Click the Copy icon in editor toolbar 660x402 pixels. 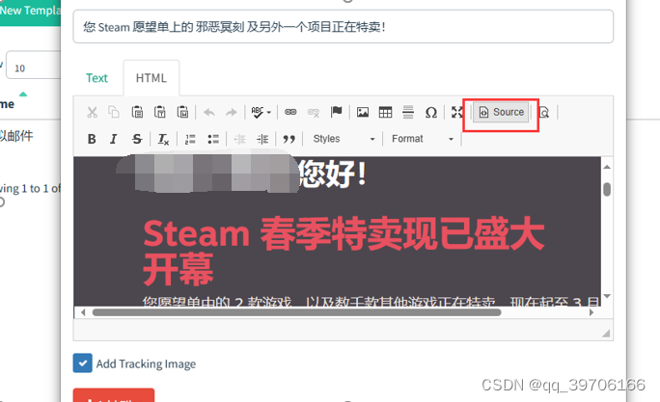pyautogui.click(x=114, y=112)
